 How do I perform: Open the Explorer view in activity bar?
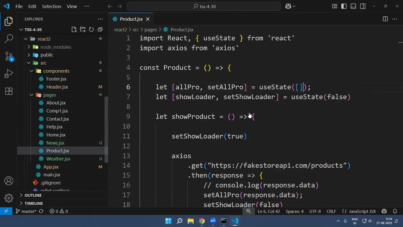[x=9, y=21]
